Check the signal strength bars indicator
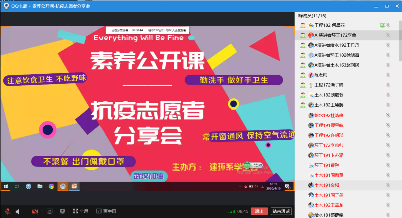Screen dimensions: 402x218 [x=231, y=211]
